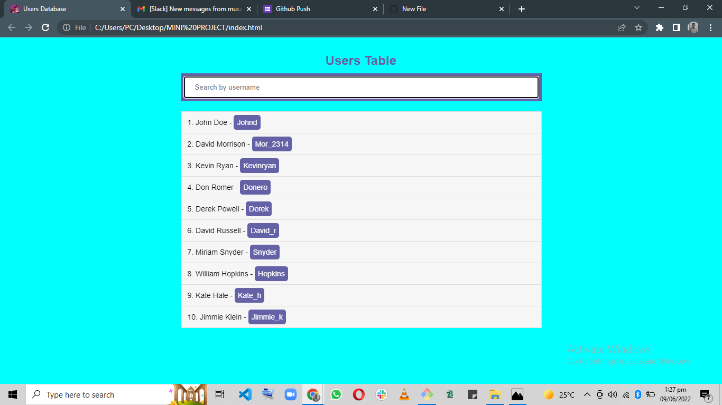The height and width of the screenshot is (405, 722).
Task: Toggle the bookmark star for this page
Action: [640, 27]
